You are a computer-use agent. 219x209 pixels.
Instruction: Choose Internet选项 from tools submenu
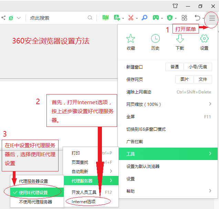[83, 201]
